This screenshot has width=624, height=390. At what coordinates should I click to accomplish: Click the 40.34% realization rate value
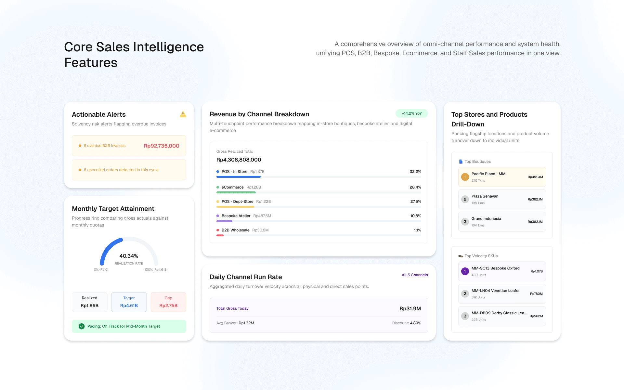coord(129,256)
